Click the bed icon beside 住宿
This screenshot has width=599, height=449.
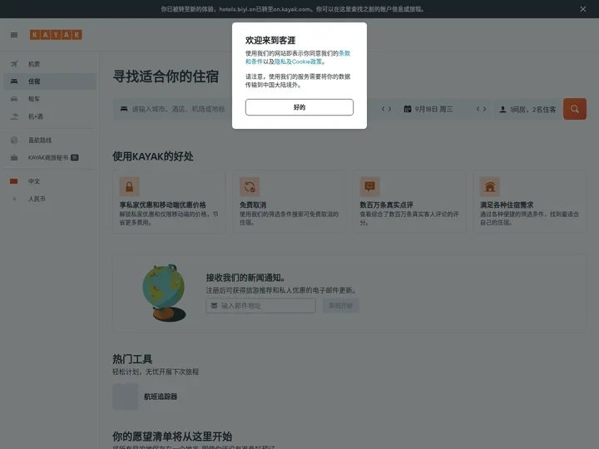(x=14, y=81)
